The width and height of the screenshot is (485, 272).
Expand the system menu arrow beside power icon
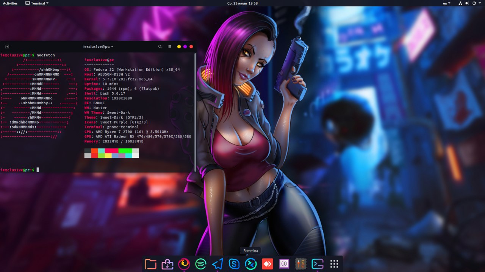(x=480, y=3)
